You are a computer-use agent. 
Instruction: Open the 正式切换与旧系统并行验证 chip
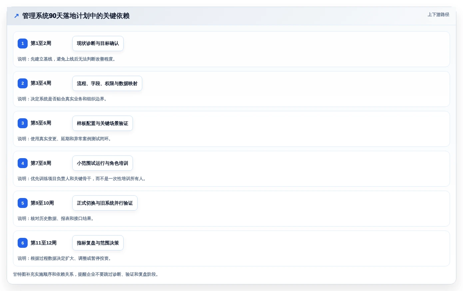[x=105, y=203]
